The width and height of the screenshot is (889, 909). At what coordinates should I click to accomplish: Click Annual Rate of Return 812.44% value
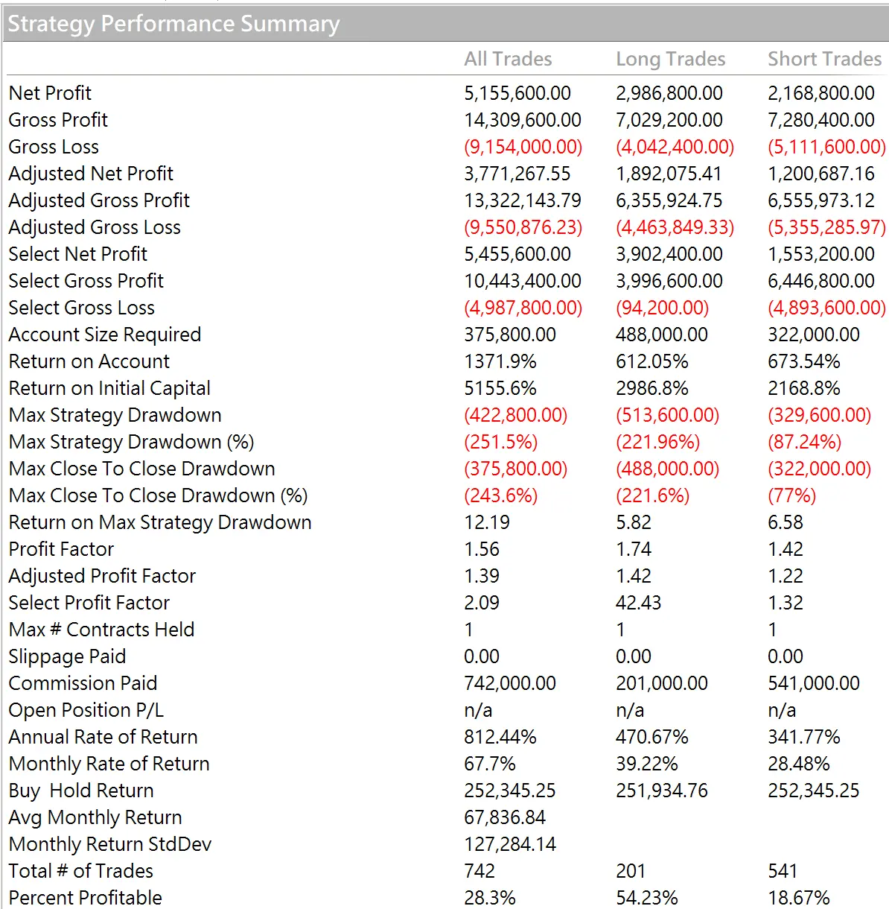click(500, 737)
